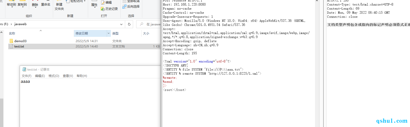410x127 pixels.
Task: Click the Host header line in request
Action: pos(184,5)
